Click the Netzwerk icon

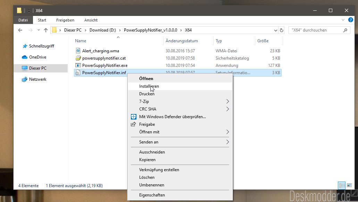25,79
